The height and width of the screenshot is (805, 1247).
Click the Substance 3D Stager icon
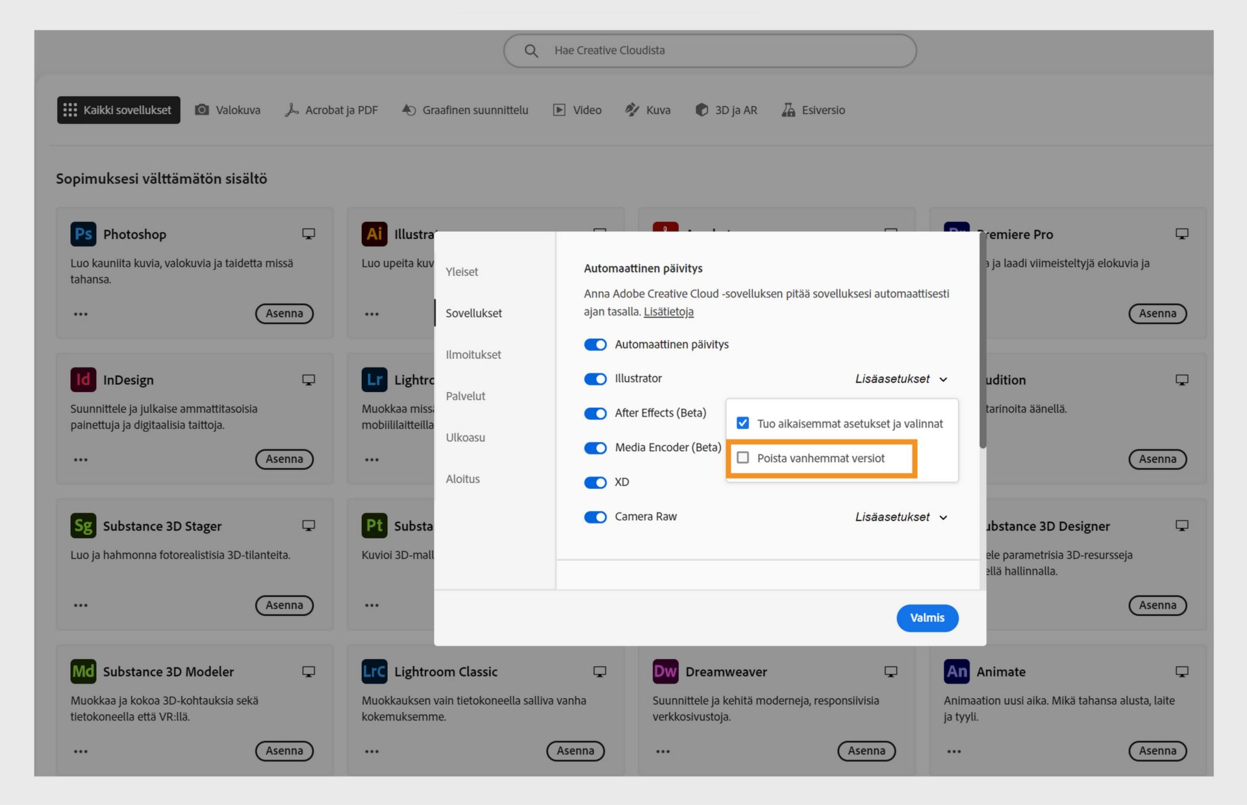[83, 526]
